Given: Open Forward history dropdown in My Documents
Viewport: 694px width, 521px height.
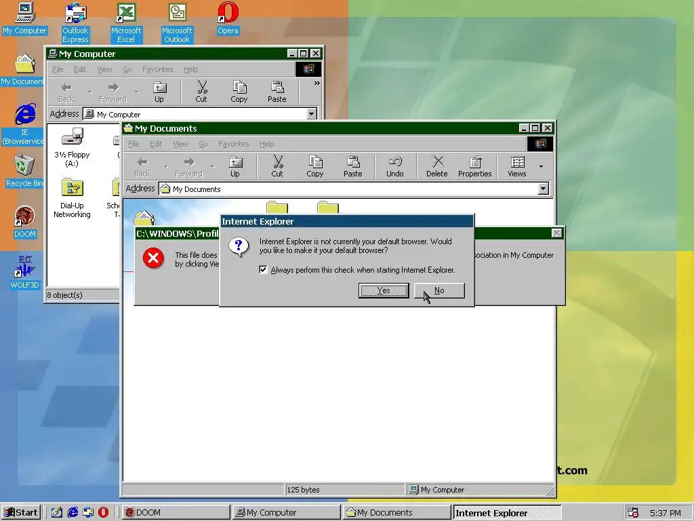Looking at the screenshot, I should click(213, 167).
